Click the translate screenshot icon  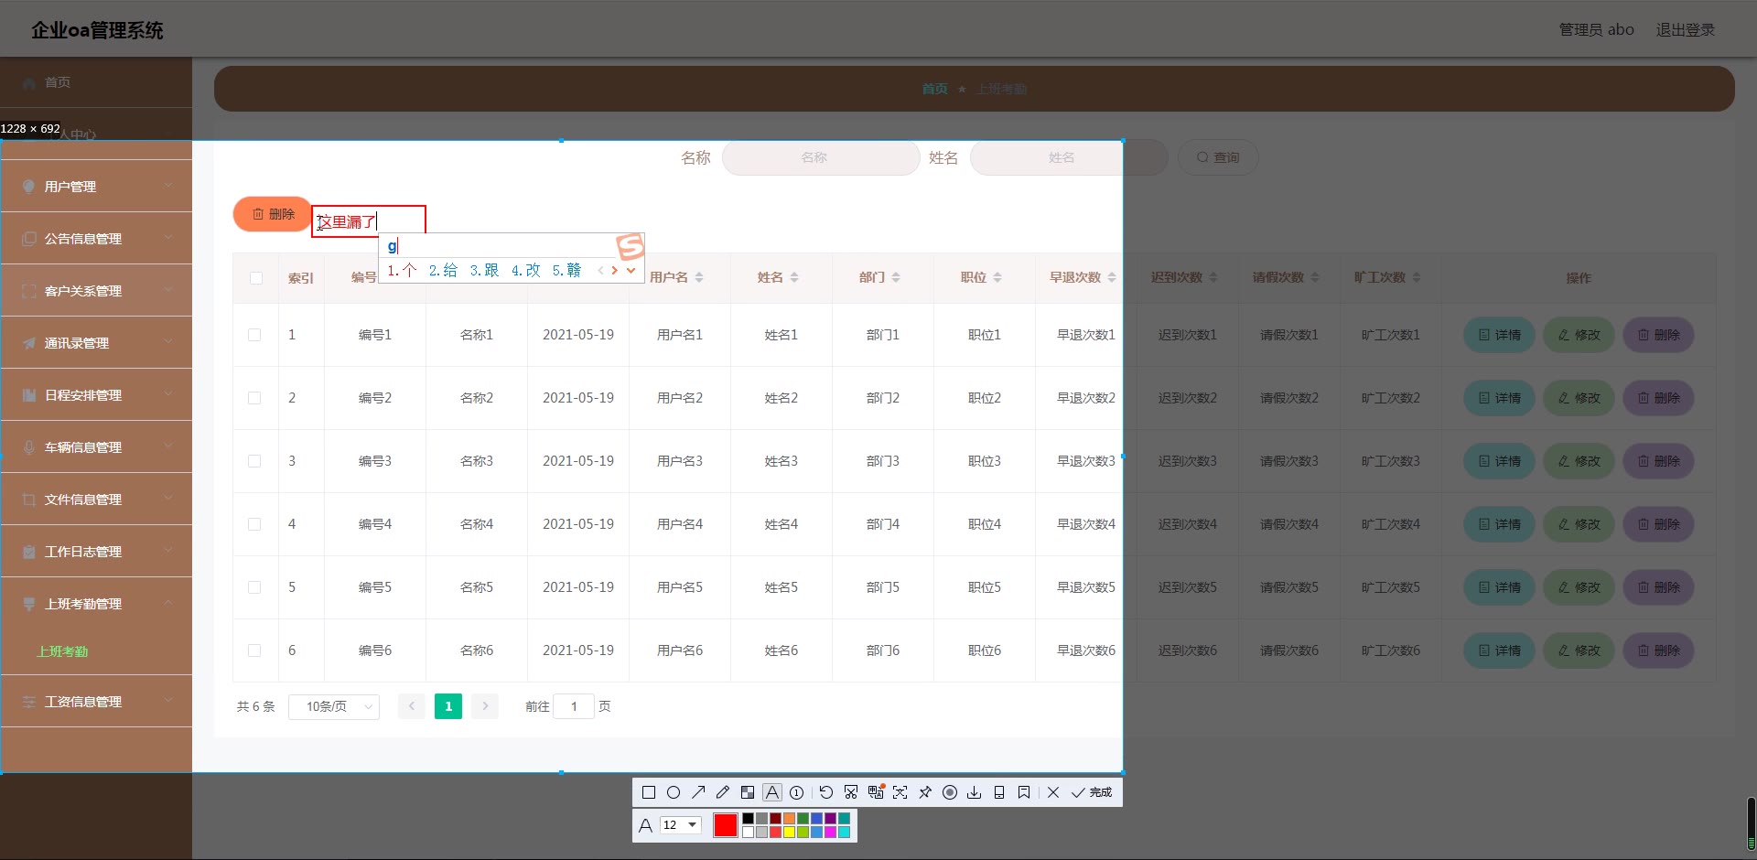[876, 792]
